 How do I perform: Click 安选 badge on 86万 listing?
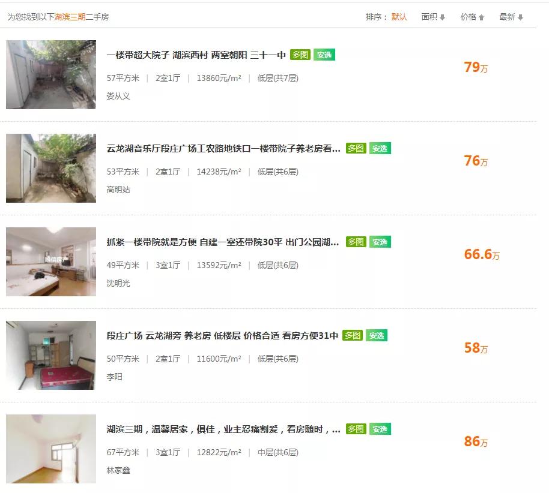pos(380,429)
